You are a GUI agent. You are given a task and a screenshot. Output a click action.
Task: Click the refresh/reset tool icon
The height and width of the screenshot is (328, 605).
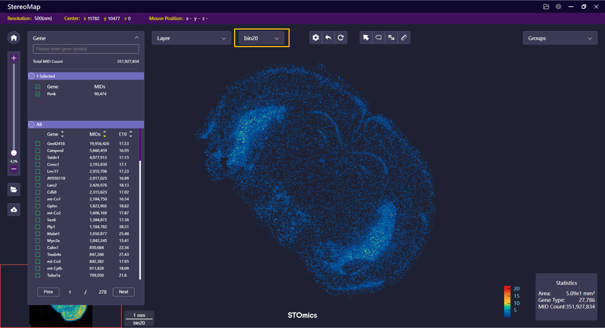[341, 38]
